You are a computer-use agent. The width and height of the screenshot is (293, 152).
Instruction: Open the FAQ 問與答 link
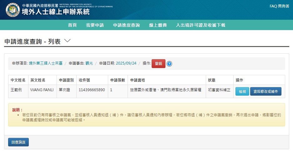(280, 6)
